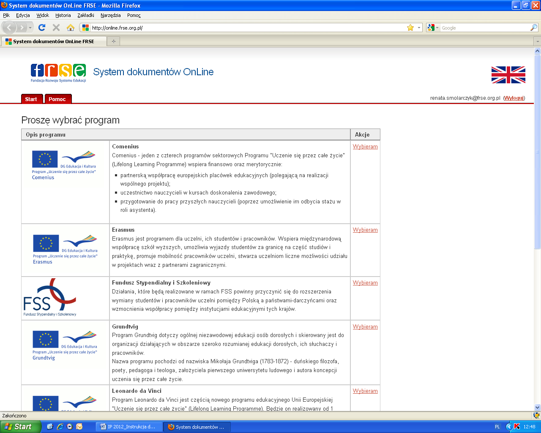Click Wybieram for Grundtvig
The width and height of the screenshot is (541, 433).
tap(365, 326)
